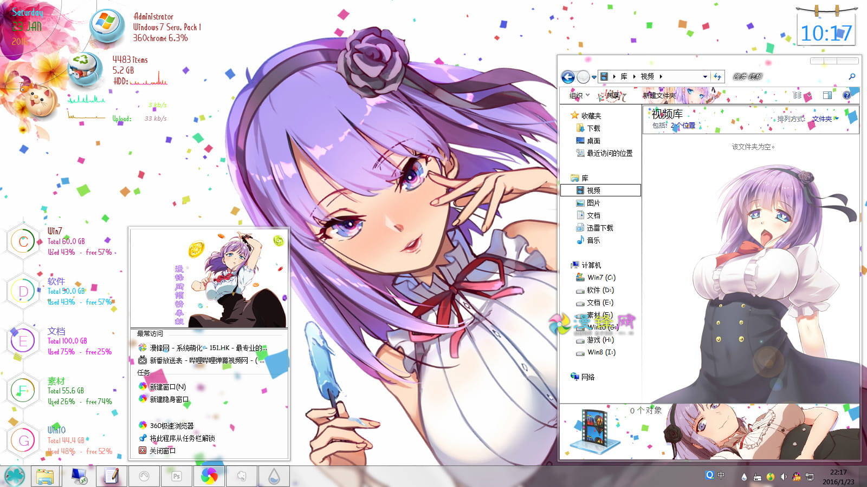The width and height of the screenshot is (867, 487).
Task: Open the address bar history dropdown
Action: coord(704,76)
